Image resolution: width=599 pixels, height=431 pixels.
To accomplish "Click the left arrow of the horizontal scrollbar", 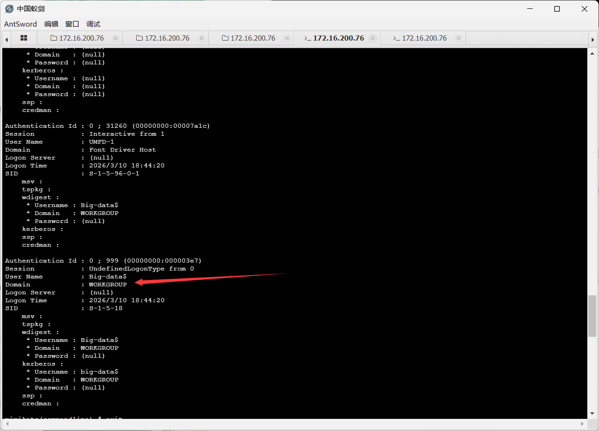I will tap(6, 424).
